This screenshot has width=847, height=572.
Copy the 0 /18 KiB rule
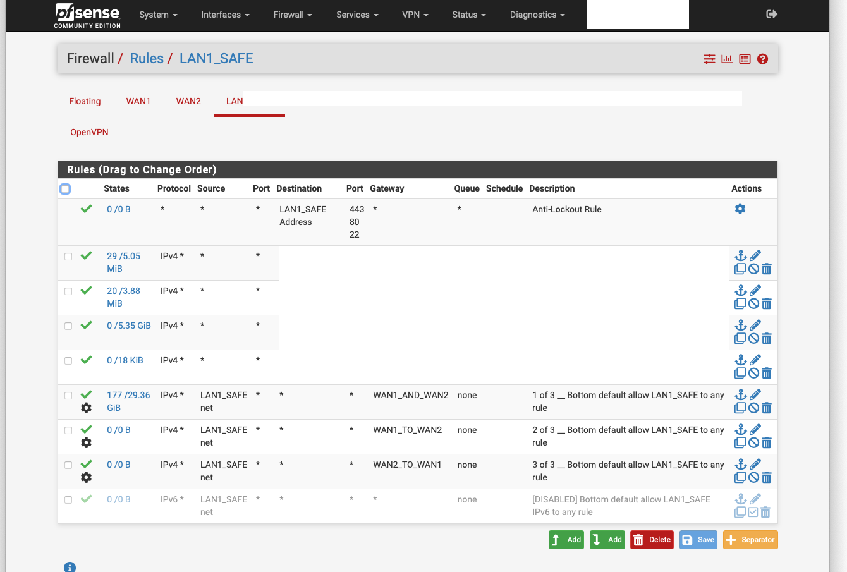(740, 373)
